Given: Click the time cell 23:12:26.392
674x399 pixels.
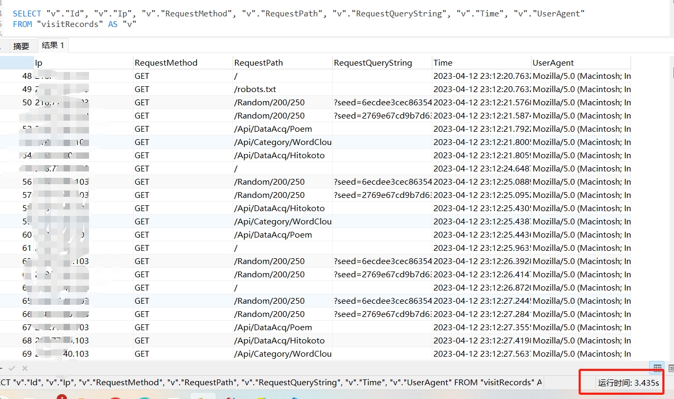Looking at the screenshot, I should tap(482, 261).
